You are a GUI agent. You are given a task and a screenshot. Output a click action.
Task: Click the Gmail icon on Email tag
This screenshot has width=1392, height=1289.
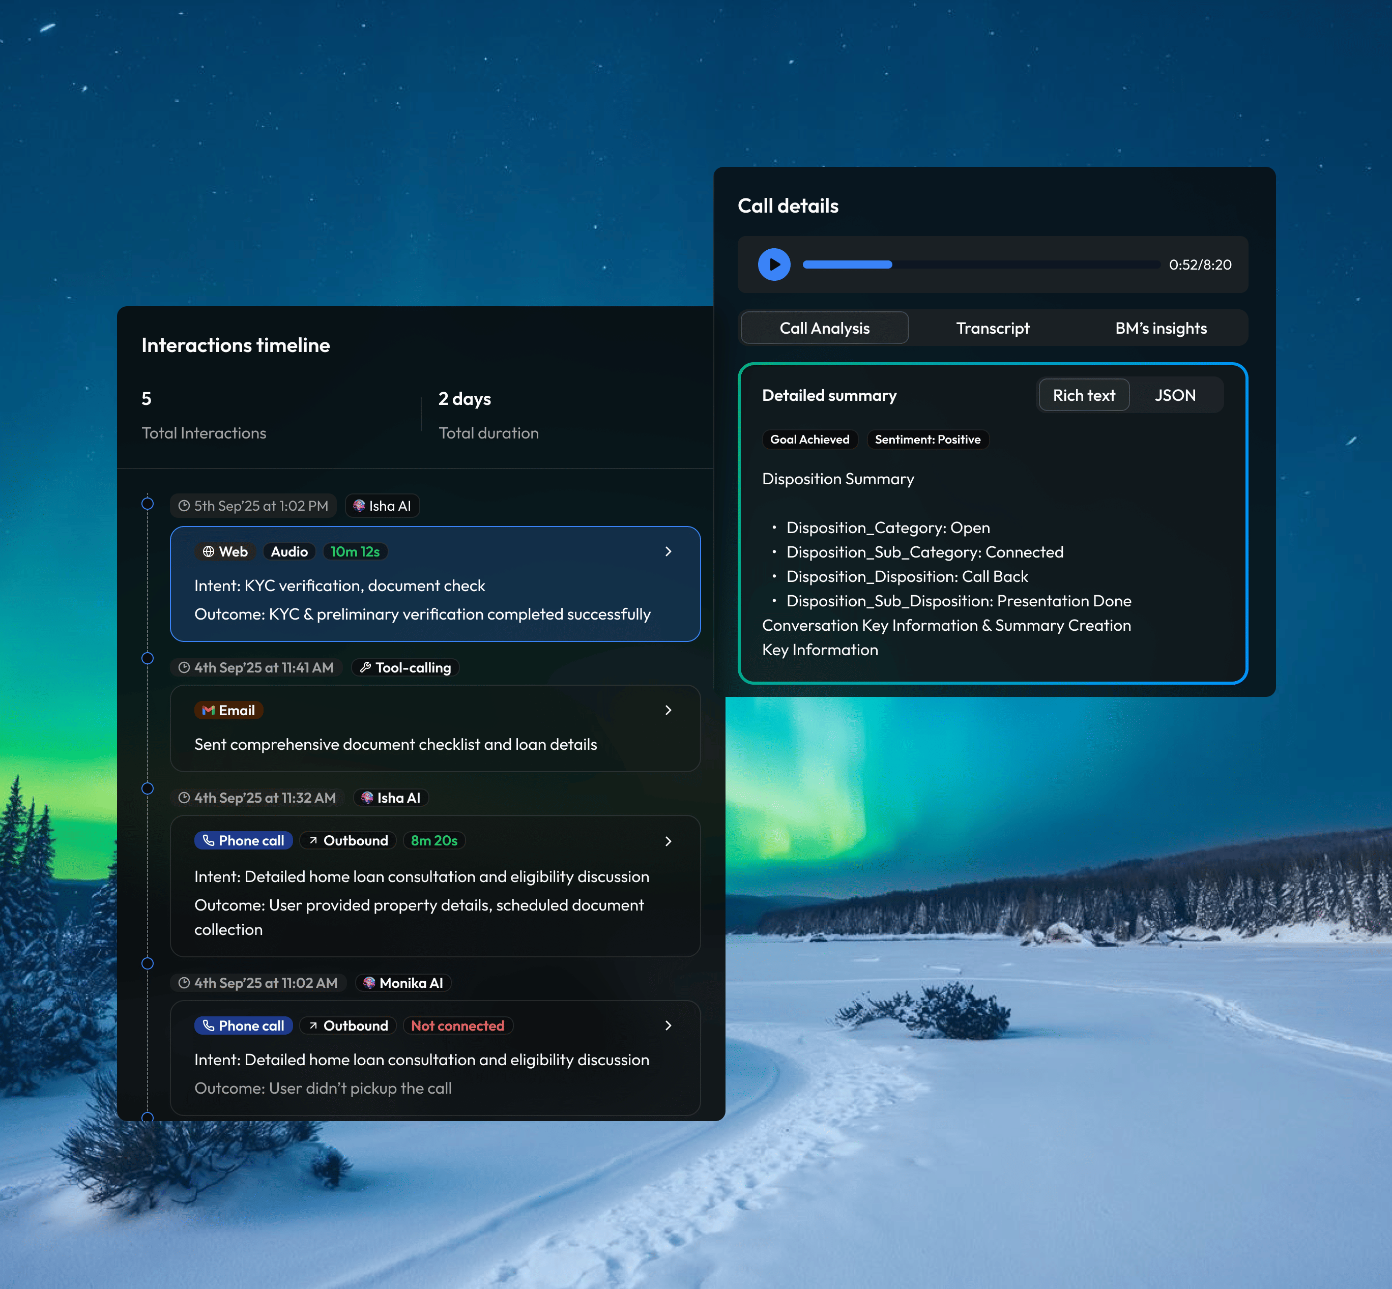coord(208,710)
